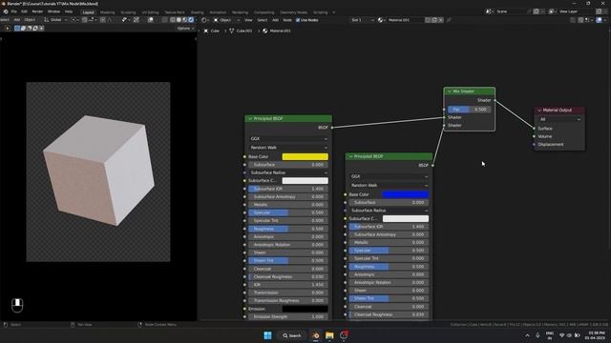The width and height of the screenshot is (611, 343).
Task: Open node editor type selector icon
Action: click(x=204, y=20)
